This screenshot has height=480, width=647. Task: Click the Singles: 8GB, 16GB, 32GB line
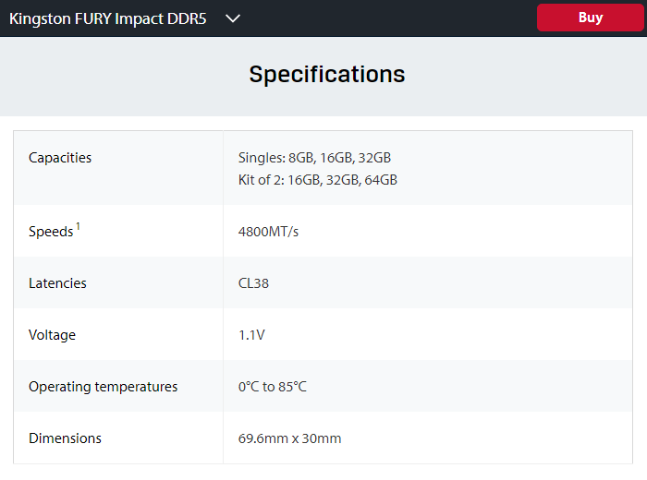tap(314, 158)
